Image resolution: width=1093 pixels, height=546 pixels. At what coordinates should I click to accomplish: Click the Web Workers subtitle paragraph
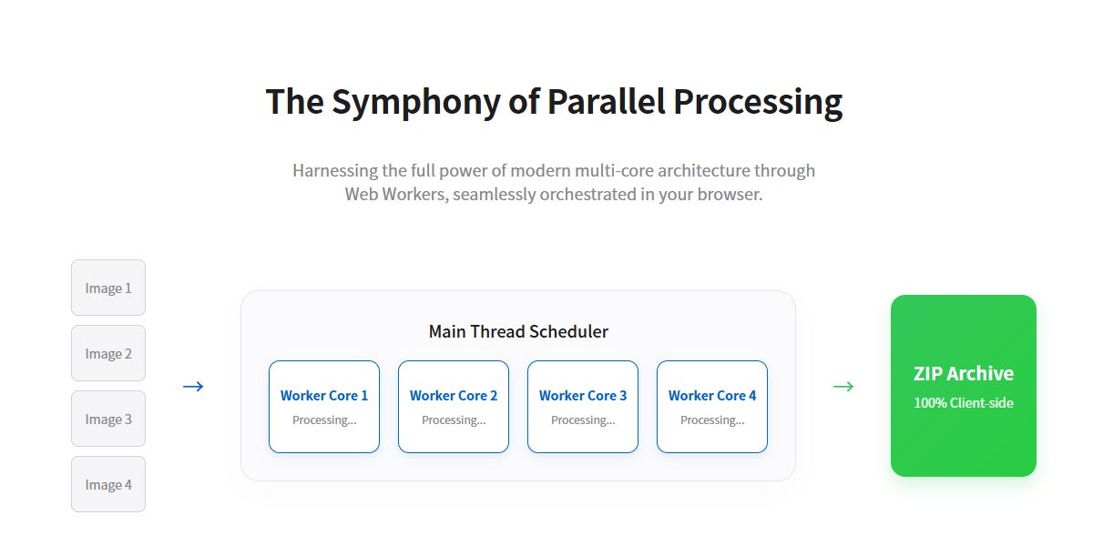click(554, 182)
